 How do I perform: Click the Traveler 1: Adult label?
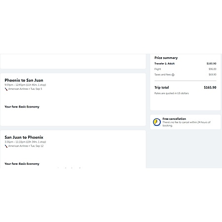[x=164, y=64]
